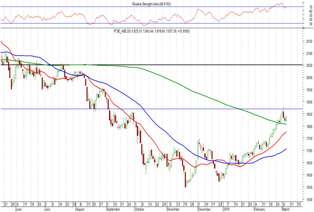The height and width of the screenshot is (212, 314).
Task: Select the blue 30 oversold RSI line
Action: click(x=151, y=24)
